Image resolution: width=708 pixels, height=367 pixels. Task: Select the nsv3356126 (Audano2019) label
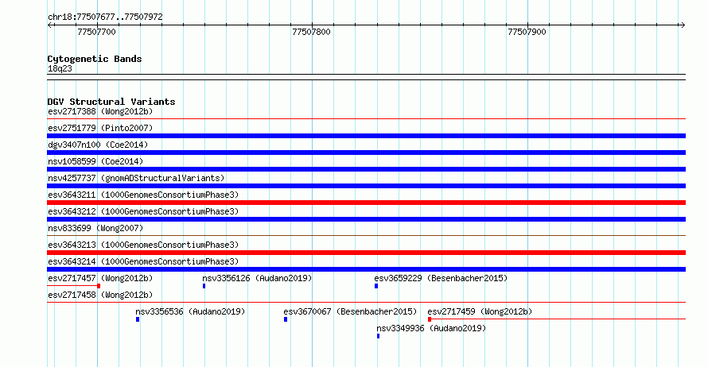click(x=257, y=278)
